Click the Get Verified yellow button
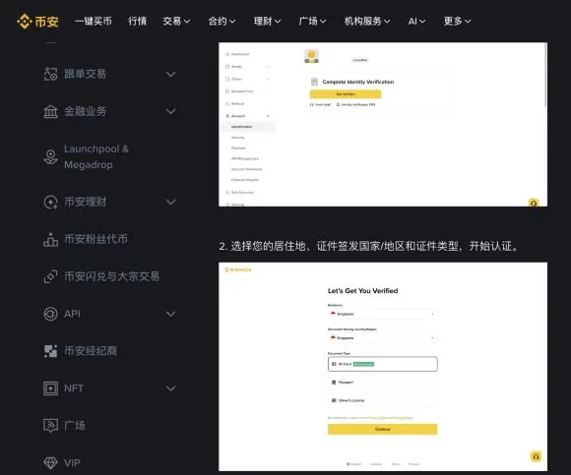The width and height of the screenshot is (571, 475). click(x=346, y=94)
